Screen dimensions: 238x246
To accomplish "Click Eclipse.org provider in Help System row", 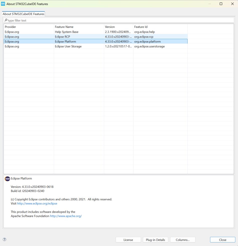I will [x=12, y=32].
